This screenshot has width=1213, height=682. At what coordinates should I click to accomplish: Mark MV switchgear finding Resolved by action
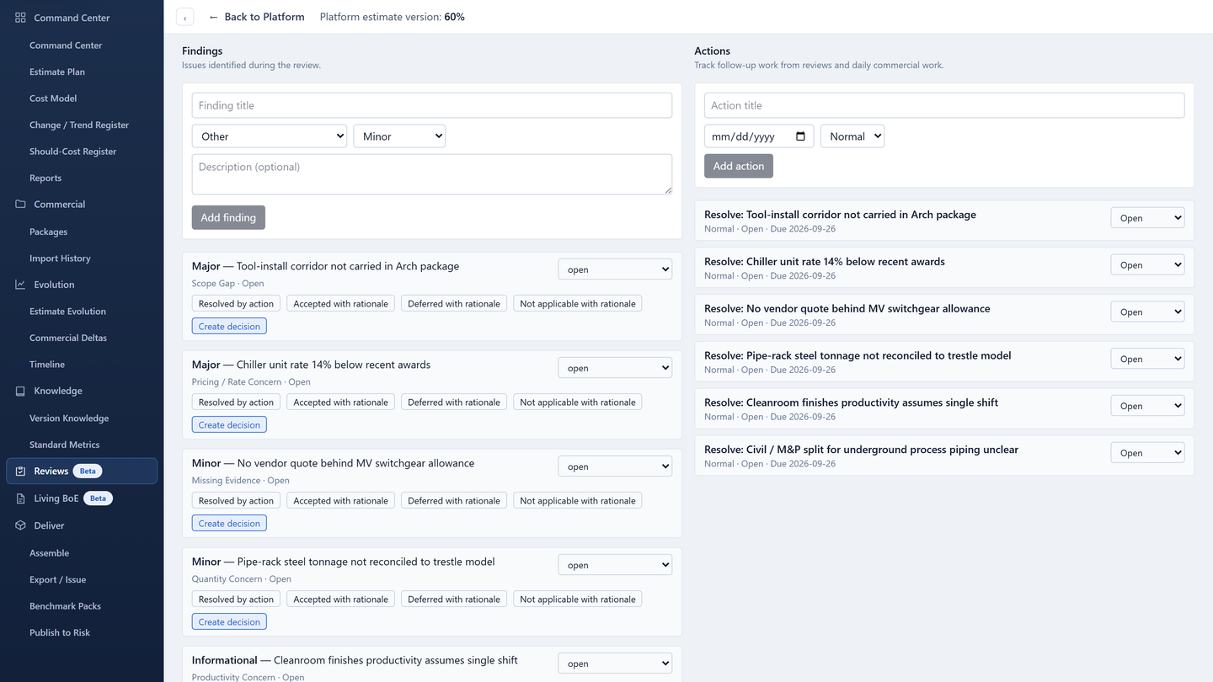coord(236,501)
